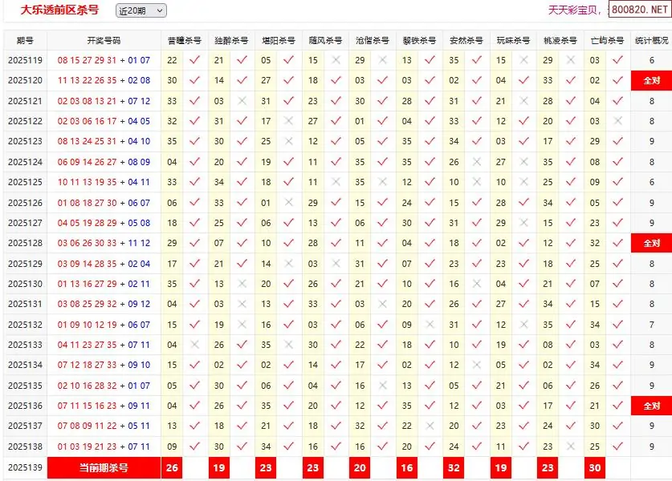Click the check mark beside 22 in row 2025119

pos(194,60)
